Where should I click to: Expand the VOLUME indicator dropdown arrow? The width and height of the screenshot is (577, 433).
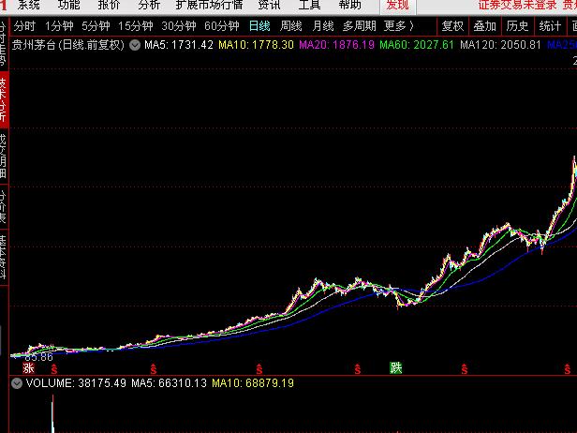[x=16, y=383]
